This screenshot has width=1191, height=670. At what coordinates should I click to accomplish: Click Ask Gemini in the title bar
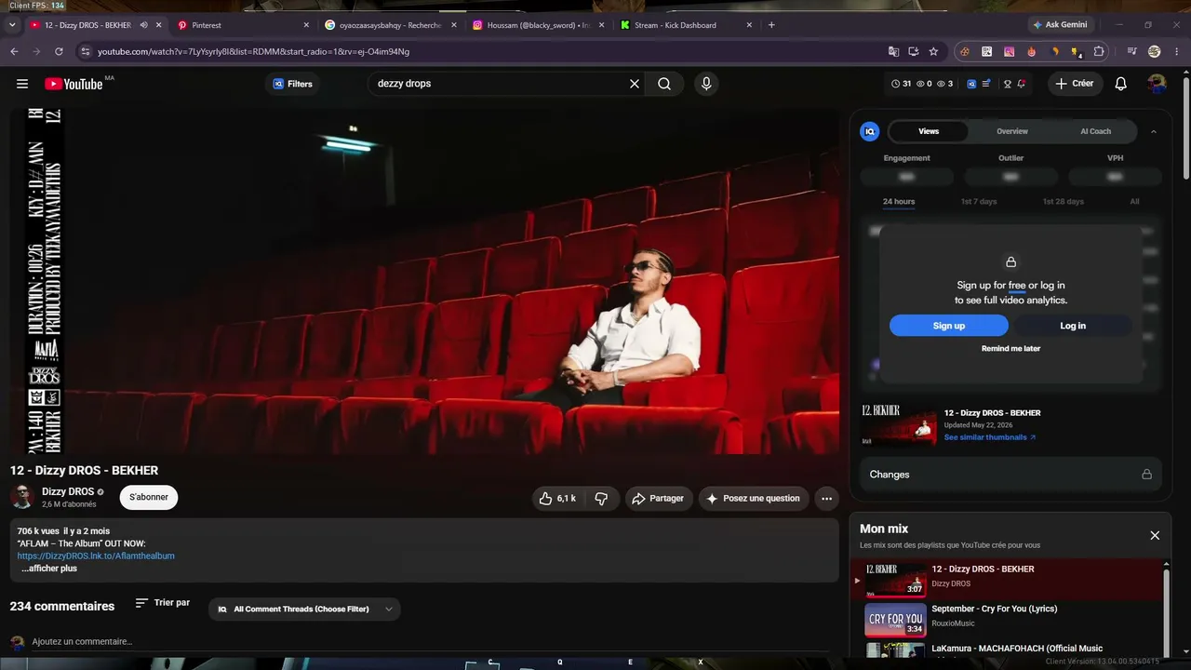[x=1059, y=25]
